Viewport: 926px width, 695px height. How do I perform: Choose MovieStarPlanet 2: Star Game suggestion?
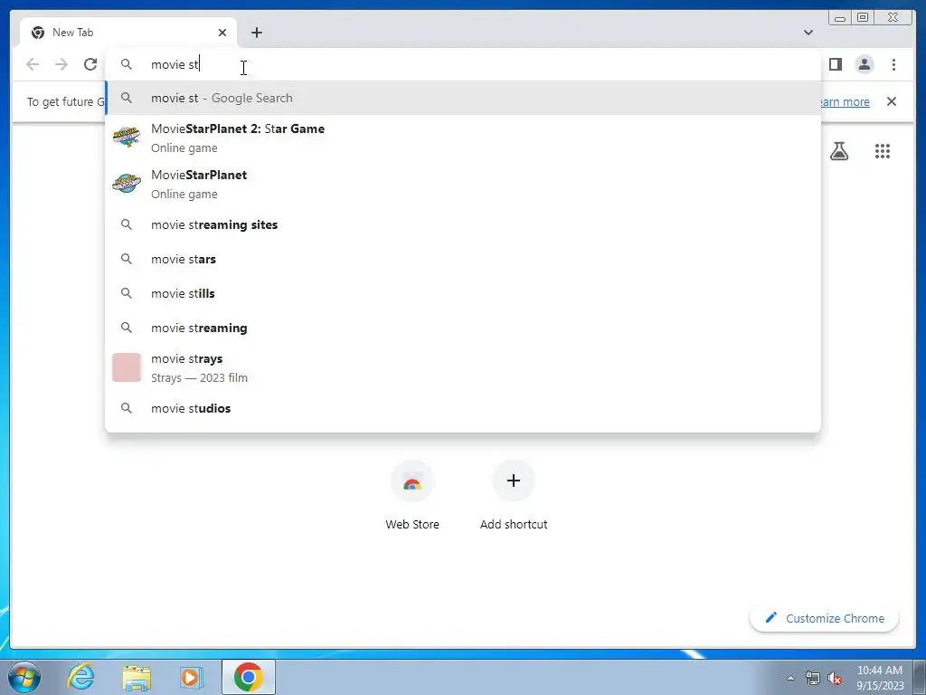tap(463, 138)
